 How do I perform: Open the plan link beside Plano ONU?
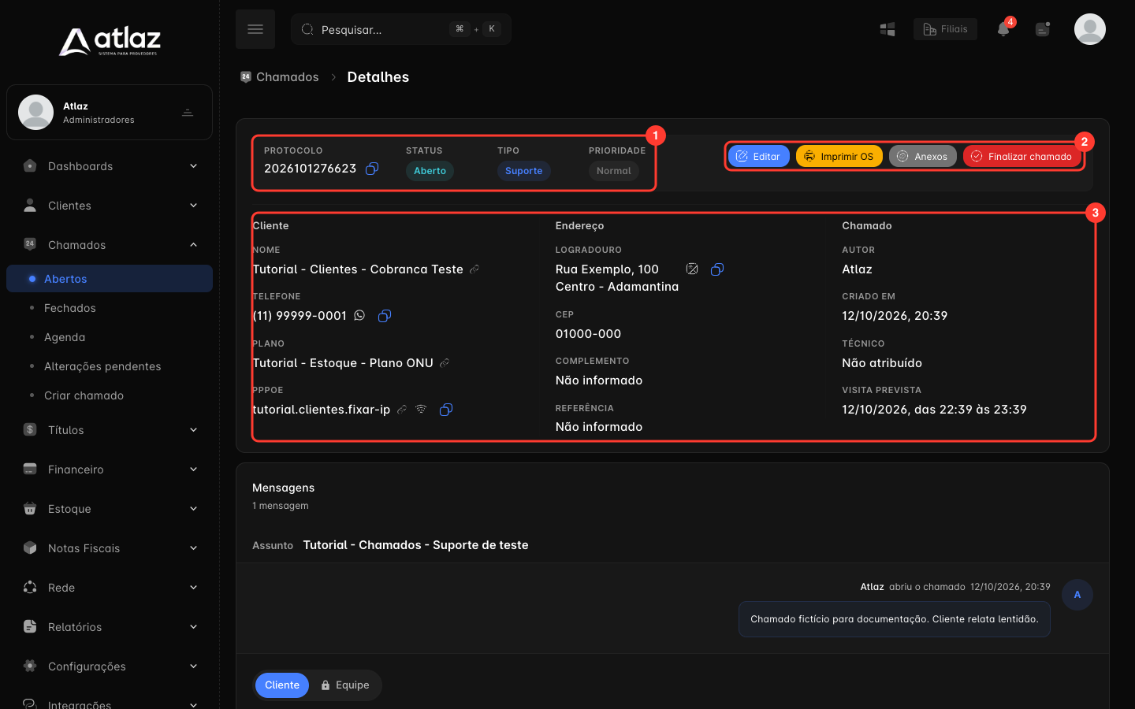(x=445, y=363)
